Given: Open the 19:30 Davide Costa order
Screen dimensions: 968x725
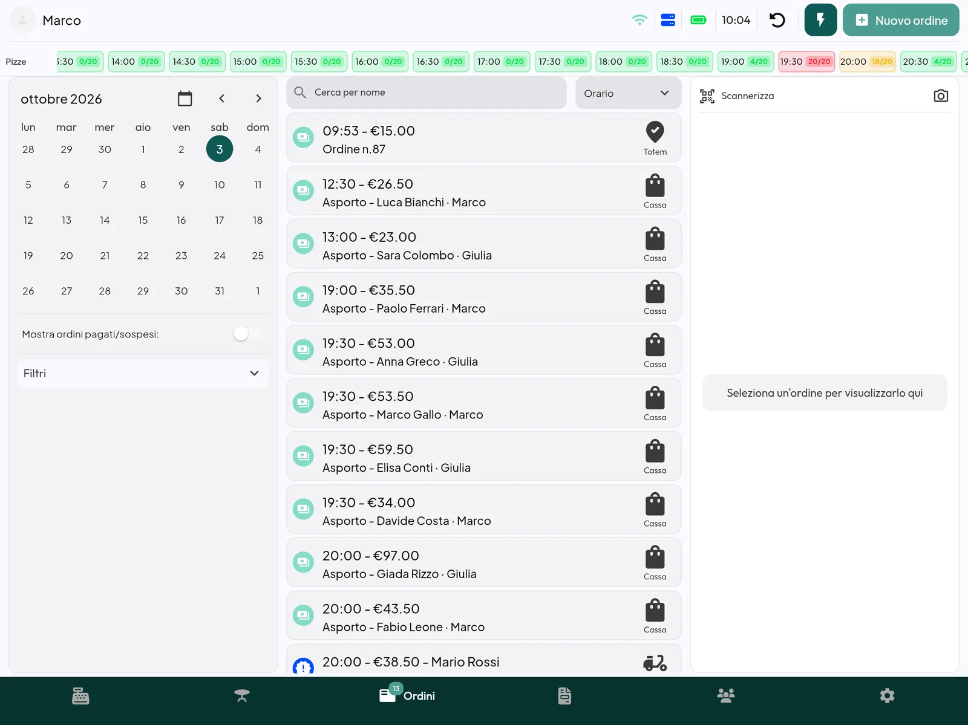Looking at the screenshot, I should 483,509.
